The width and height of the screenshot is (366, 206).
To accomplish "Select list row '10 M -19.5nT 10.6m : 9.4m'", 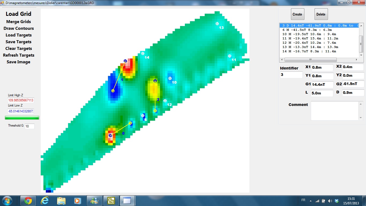I will 319,34.
